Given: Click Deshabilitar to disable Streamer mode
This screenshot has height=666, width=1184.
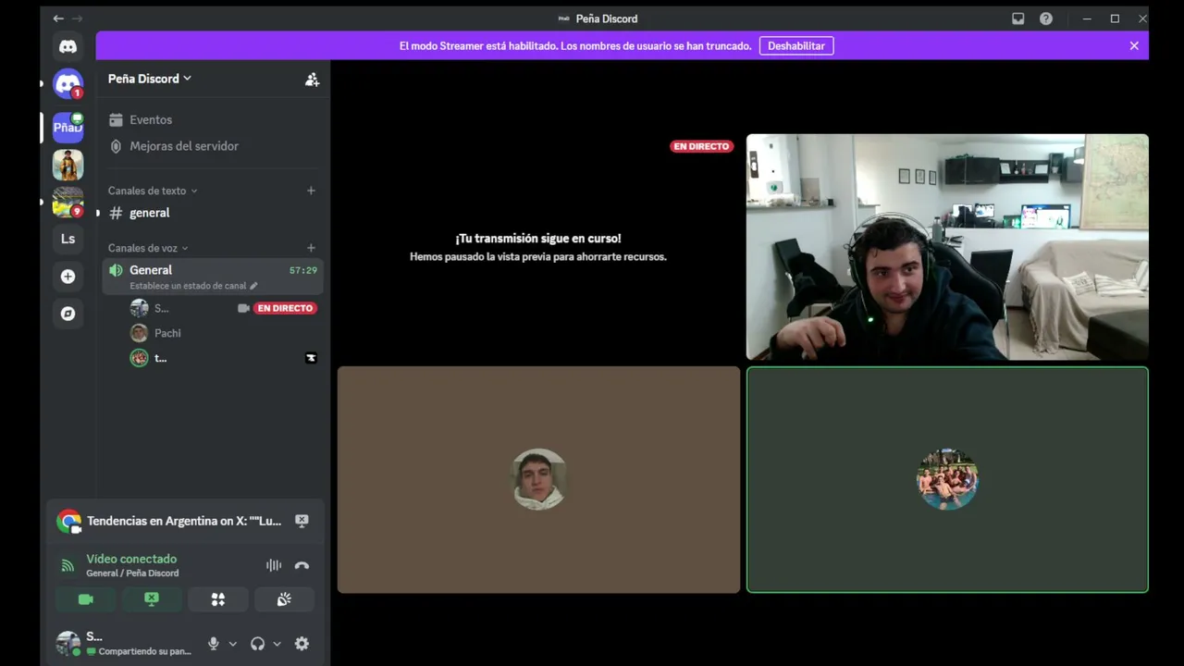Looking at the screenshot, I should click(796, 45).
